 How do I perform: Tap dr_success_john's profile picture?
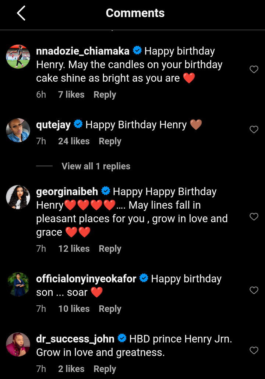[18, 344]
